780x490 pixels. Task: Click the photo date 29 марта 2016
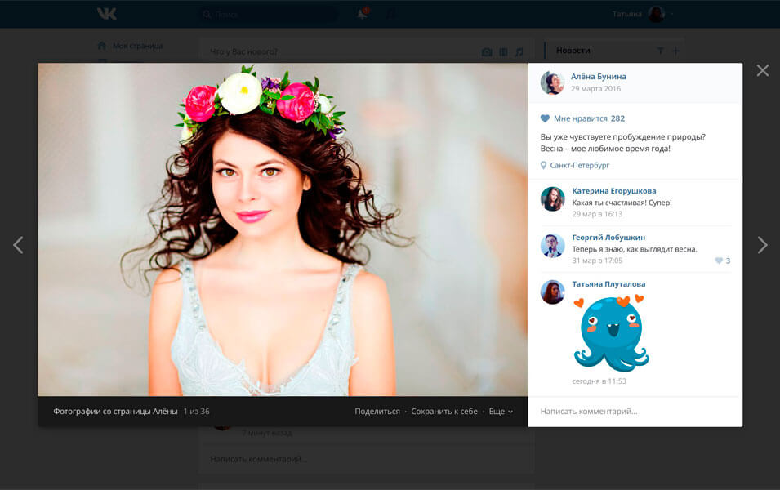pos(595,88)
